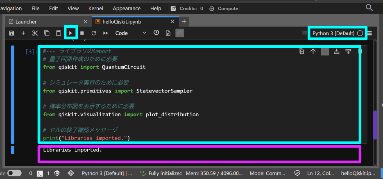Insert a cell below from the cell toolbar
Image resolution: width=383 pixels, height=179 pixels.
pyautogui.click(x=348, y=51)
